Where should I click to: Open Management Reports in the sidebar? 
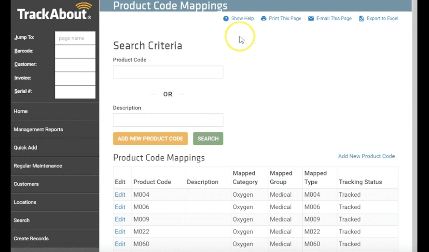pyautogui.click(x=38, y=130)
